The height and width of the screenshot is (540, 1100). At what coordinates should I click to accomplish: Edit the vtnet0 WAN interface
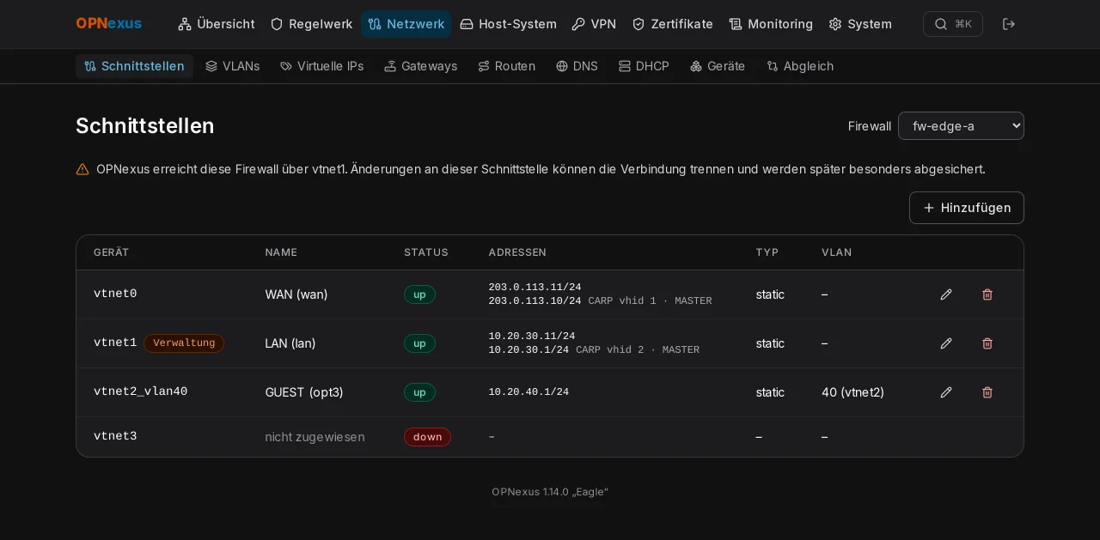pos(946,294)
